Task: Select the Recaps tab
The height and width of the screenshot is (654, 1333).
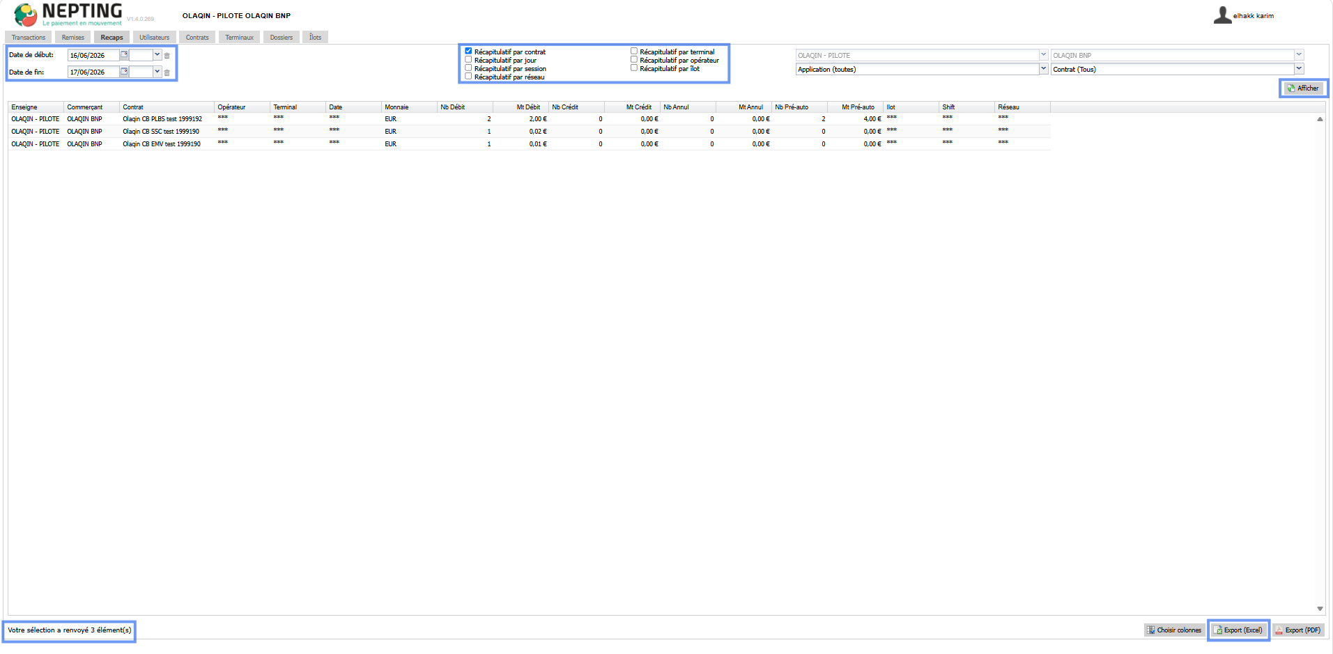Action: (x=111, y=38)
